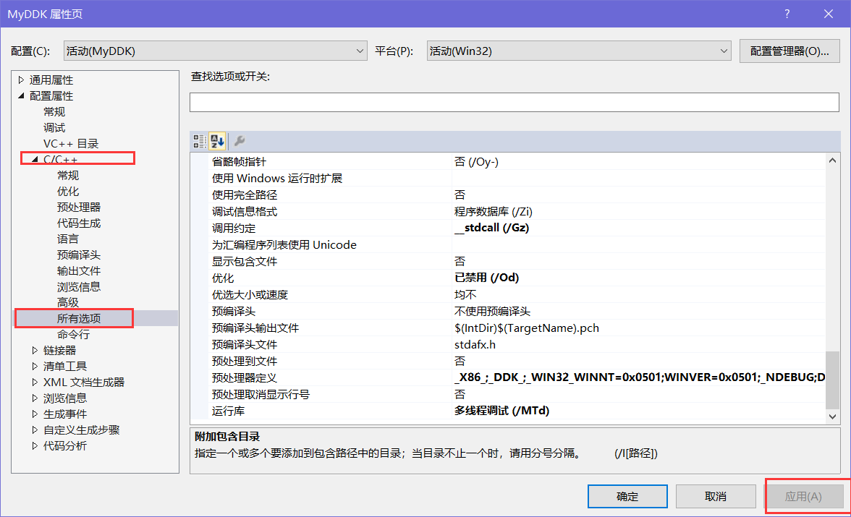Expand the 链接器 tree node
The height and width of the screenshot is (517, 851).
(x=35, y=351)
